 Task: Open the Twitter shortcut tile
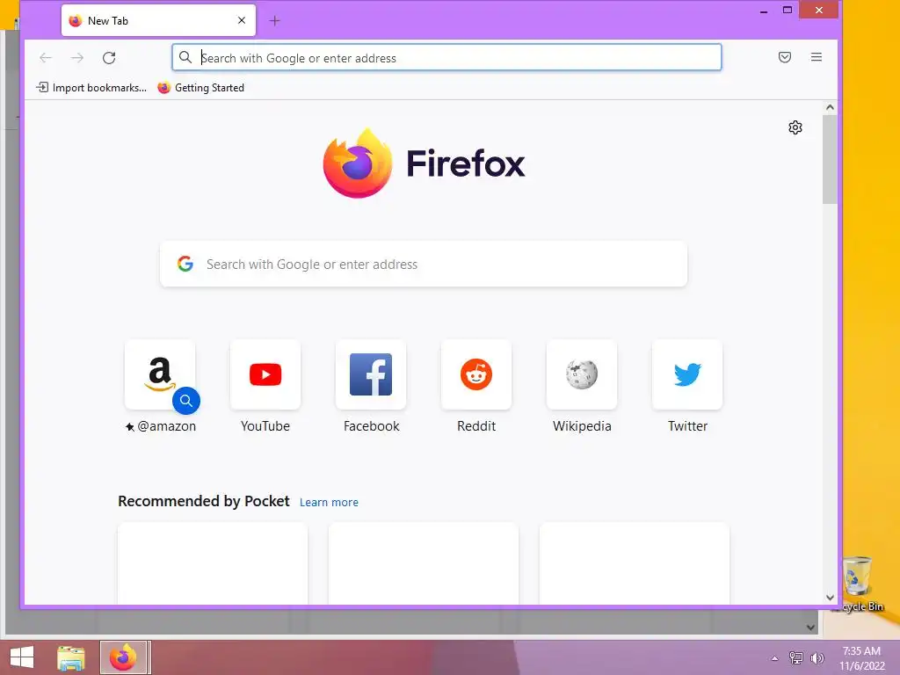click(687, 374)
